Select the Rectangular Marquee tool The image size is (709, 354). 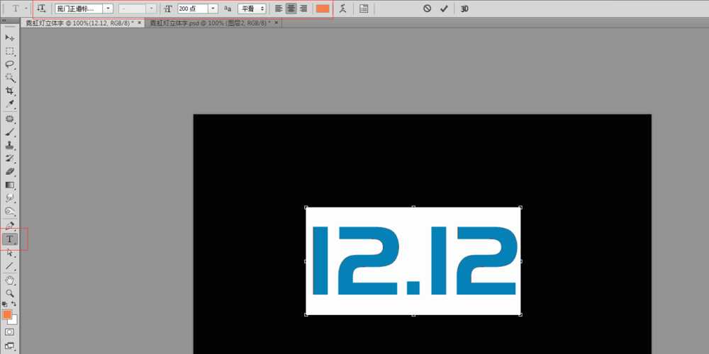[10, 51]
